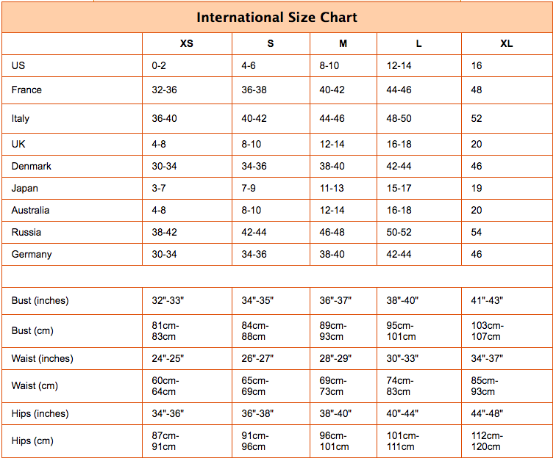
Task: Click the Denmark row label
Action: coord(31,166)
